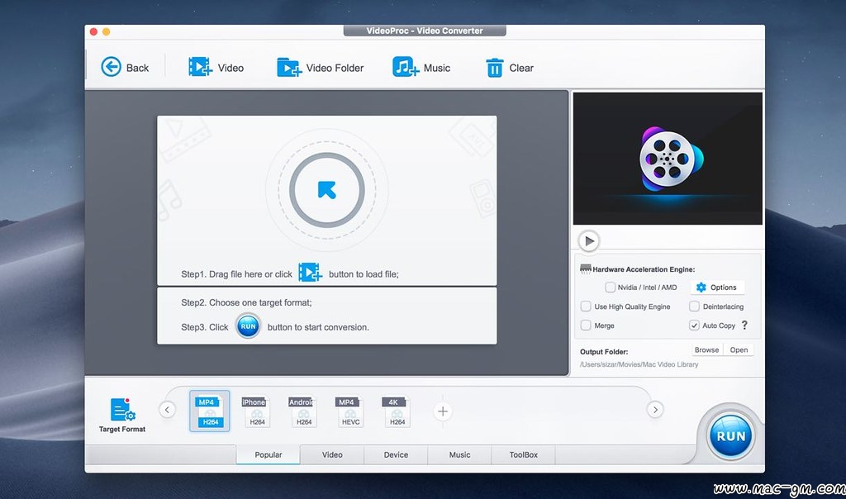The height and width of the screenshot is (499, 846).
Task: Add Music files
Action: 406,68
